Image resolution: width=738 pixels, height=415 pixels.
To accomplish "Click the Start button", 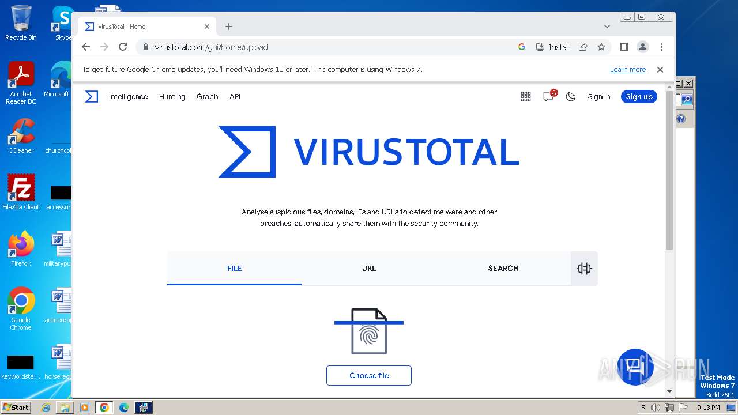I will (16, 408).
